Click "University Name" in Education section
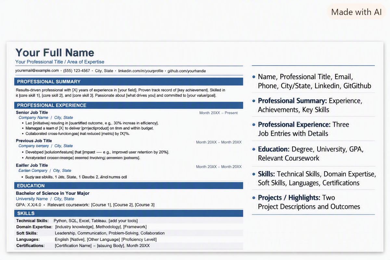 click(32, 199)
